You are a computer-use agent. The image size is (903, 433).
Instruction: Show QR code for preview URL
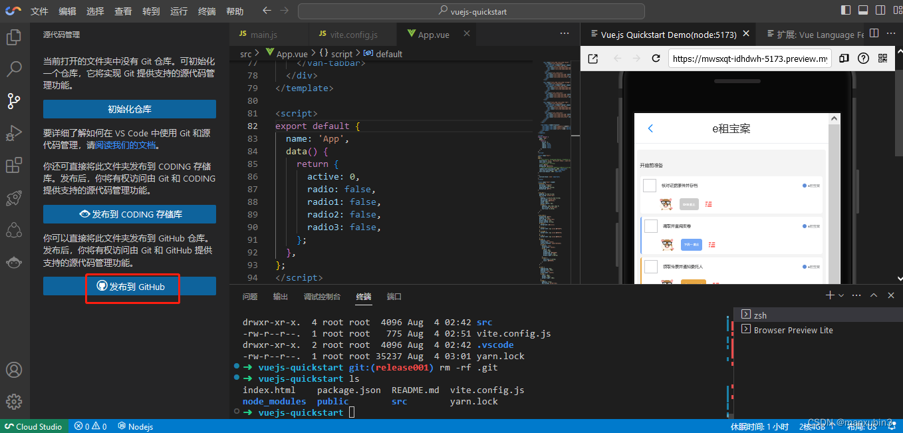(x=883, y=59)
